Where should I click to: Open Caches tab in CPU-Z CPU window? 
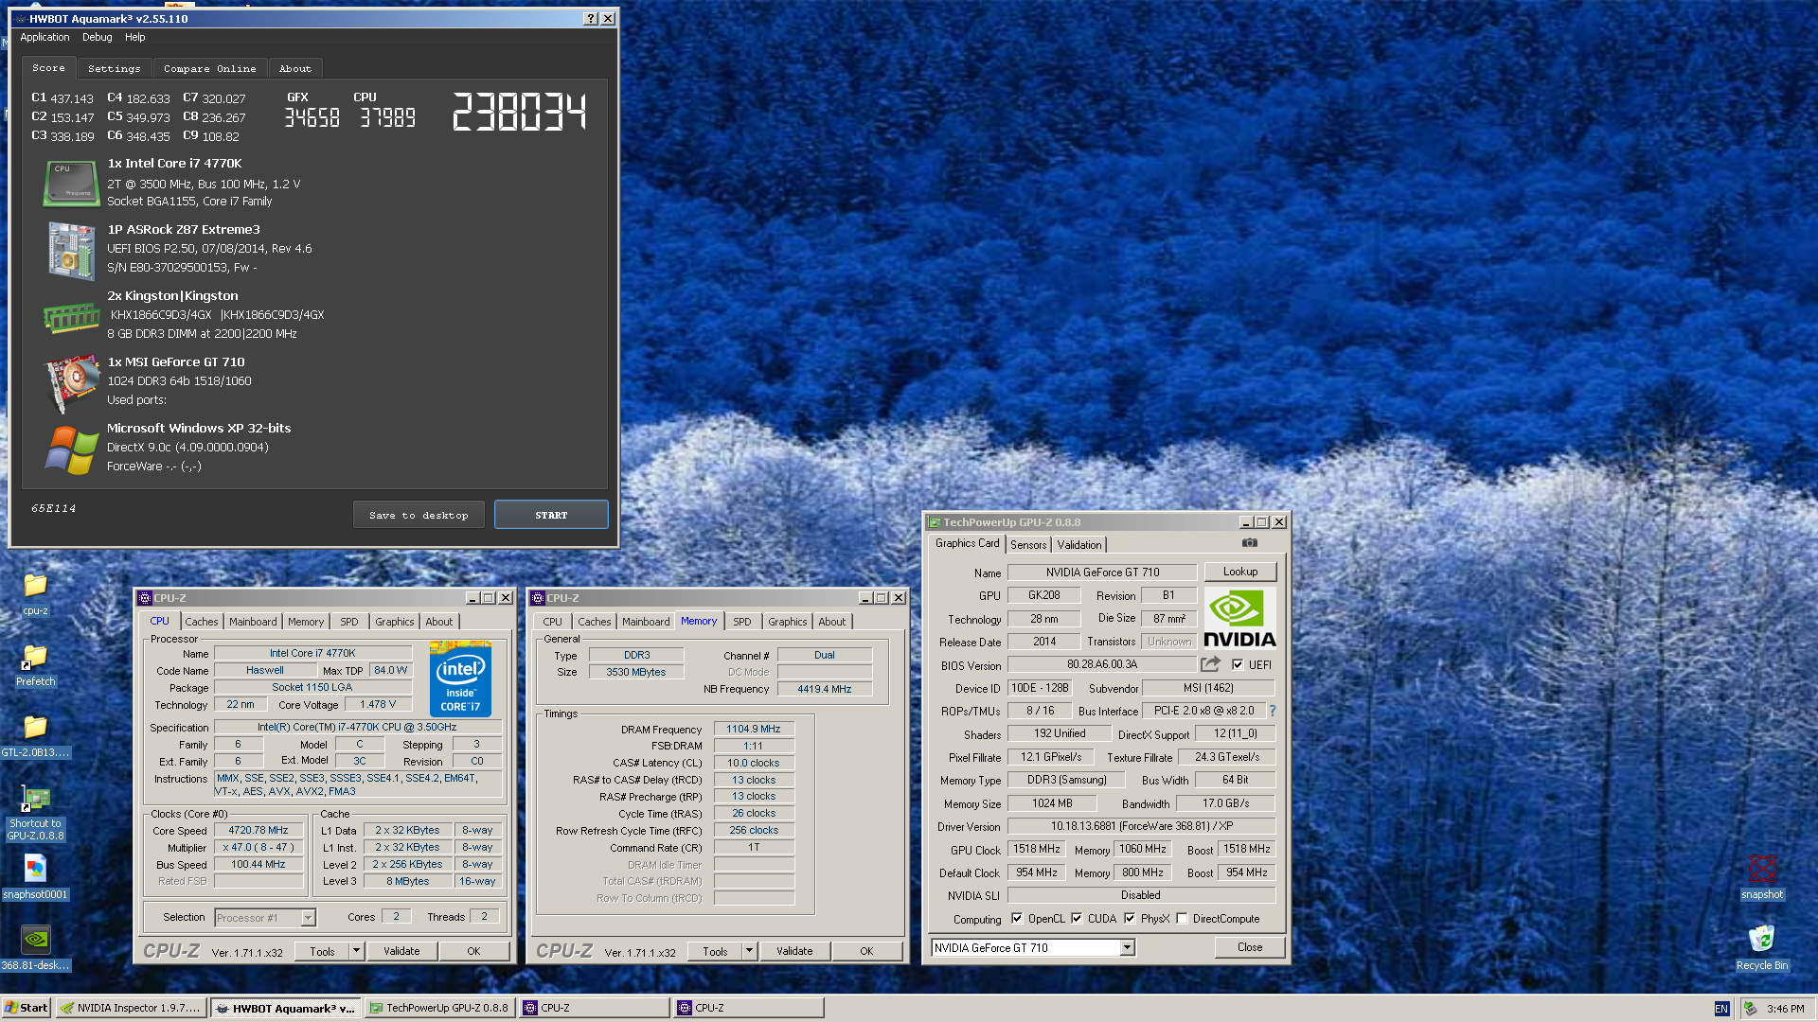point(201,622)
